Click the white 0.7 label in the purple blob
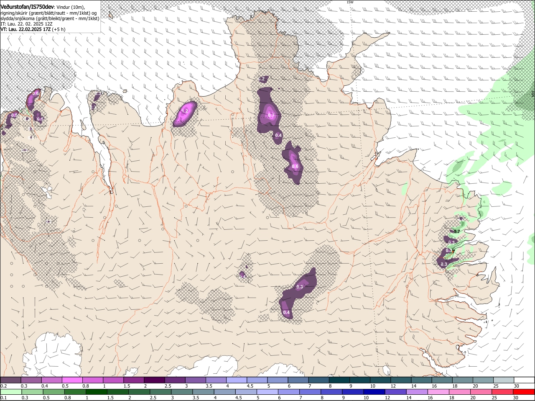Screen dimensions: 535x401 pos(271,116)
